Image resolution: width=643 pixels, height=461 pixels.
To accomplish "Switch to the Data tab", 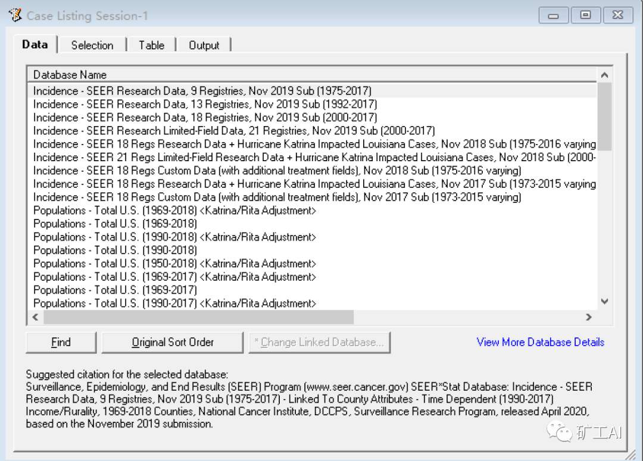I will coord(35,44).
